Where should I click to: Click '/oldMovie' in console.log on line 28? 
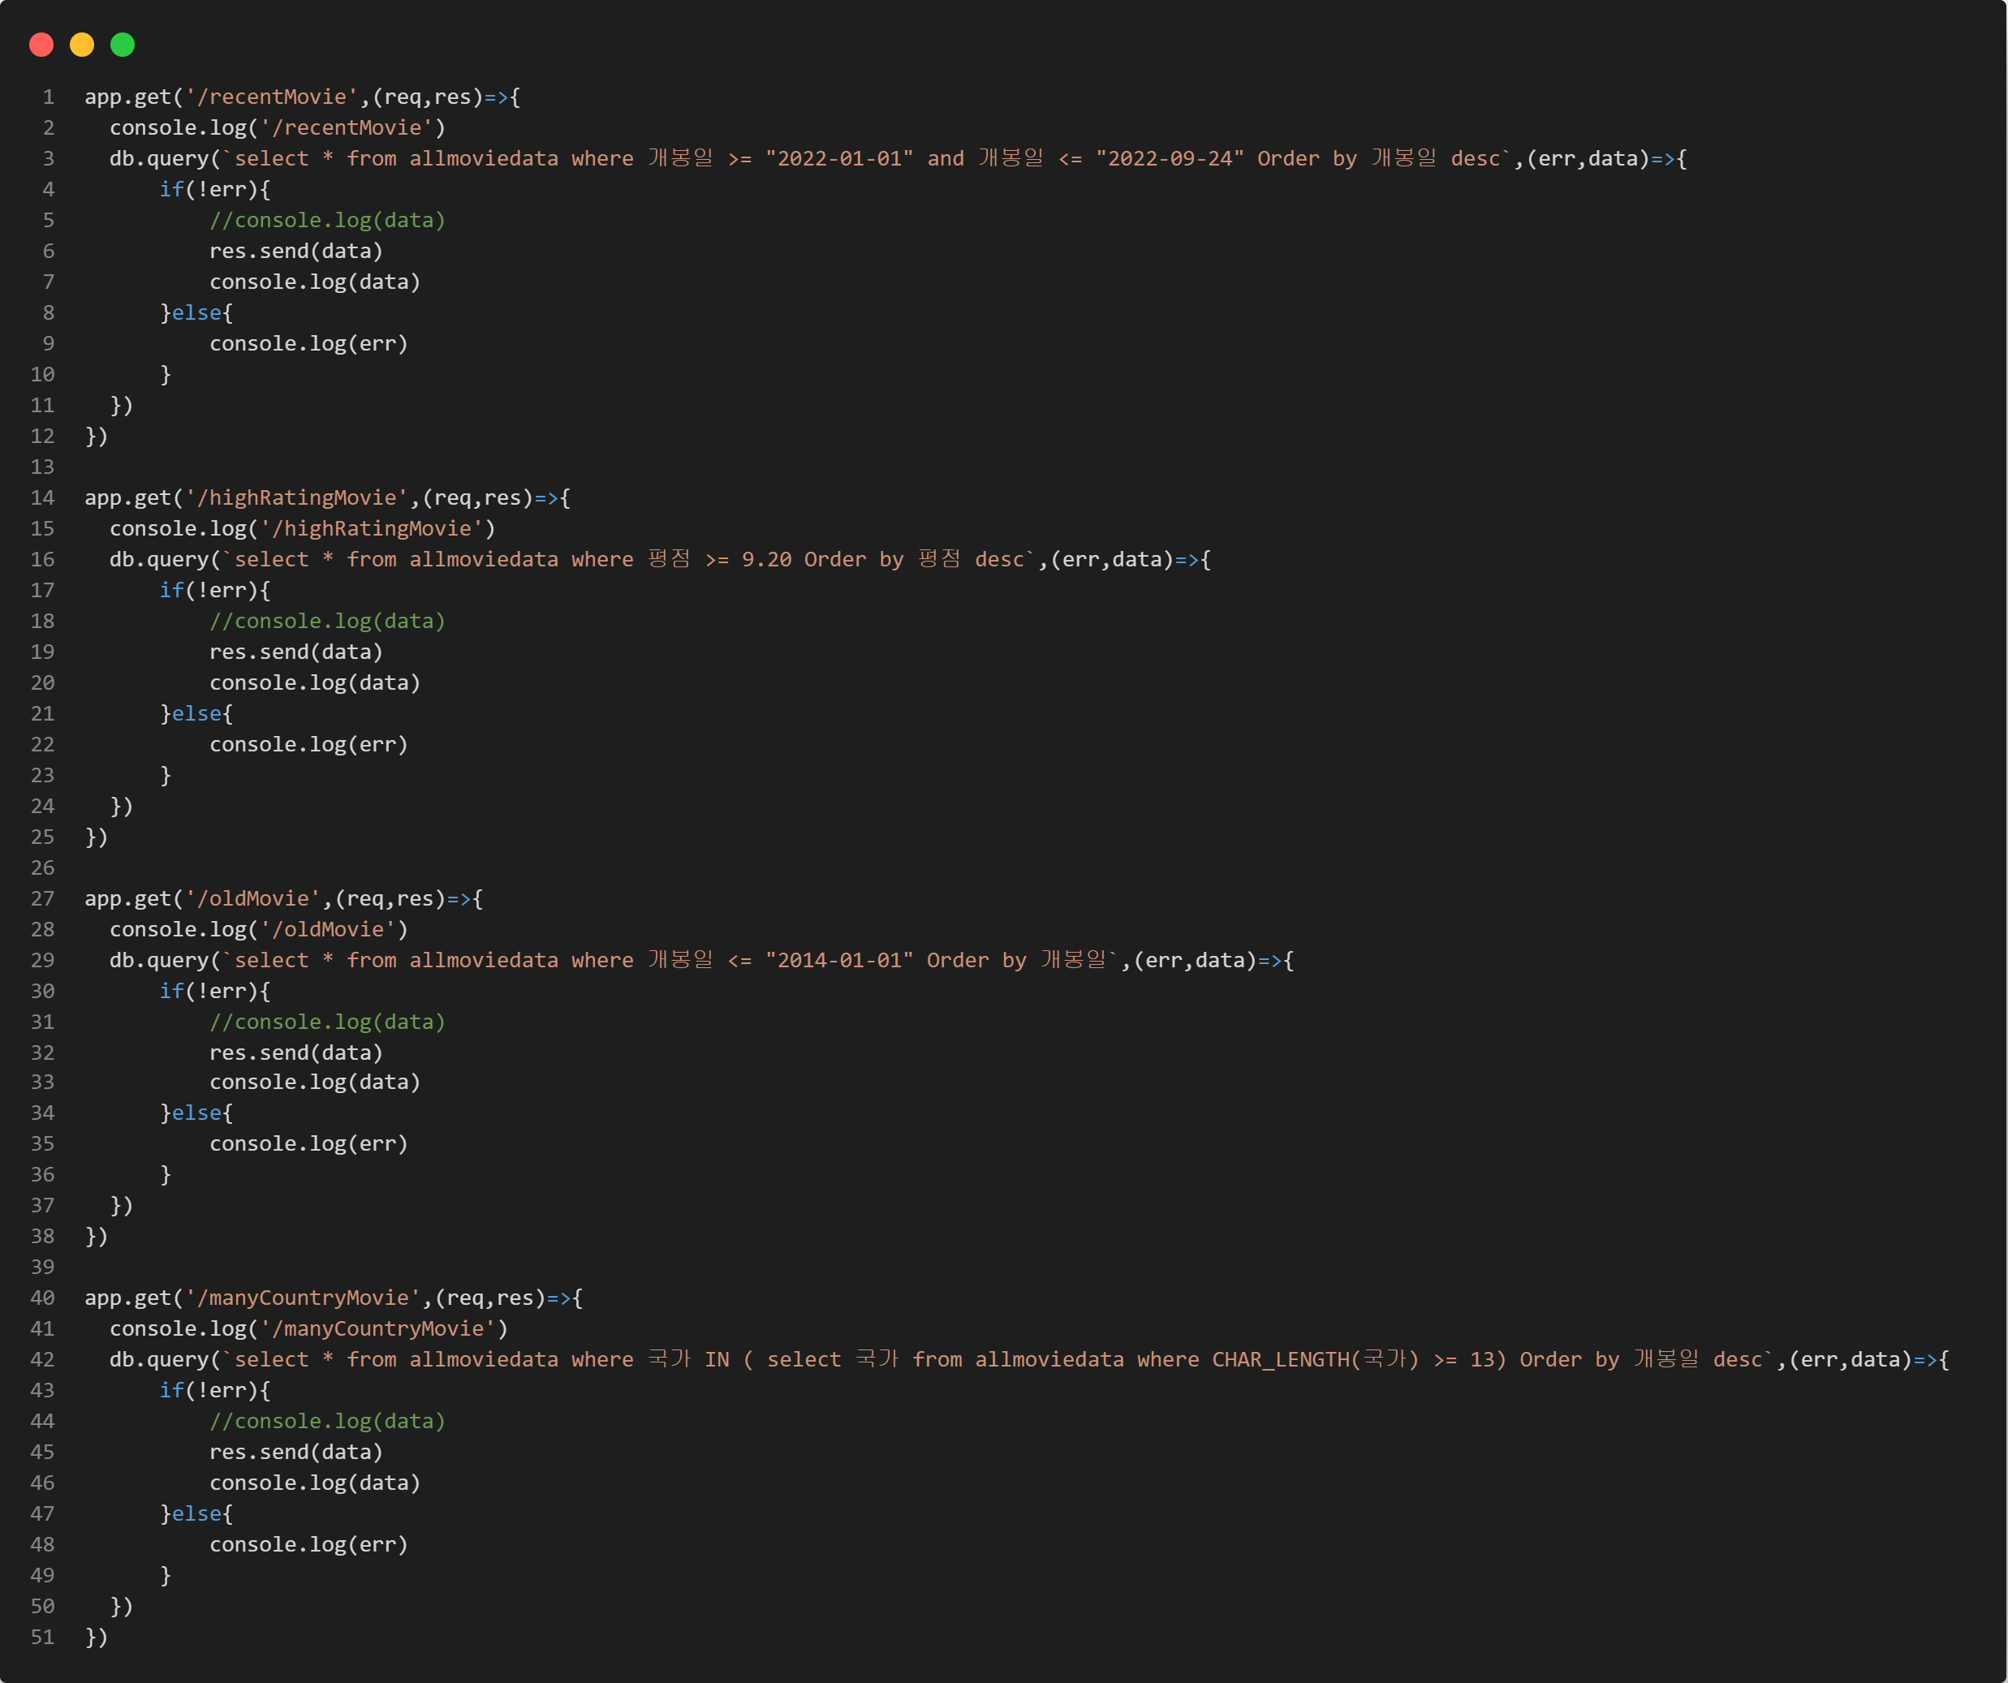click(x=328, y=929)
